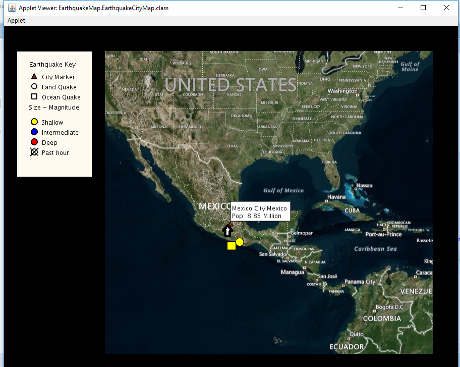This screenshot has width=460, height=367.
Task: Click the white arrow cursor on map
Action: 226,231
